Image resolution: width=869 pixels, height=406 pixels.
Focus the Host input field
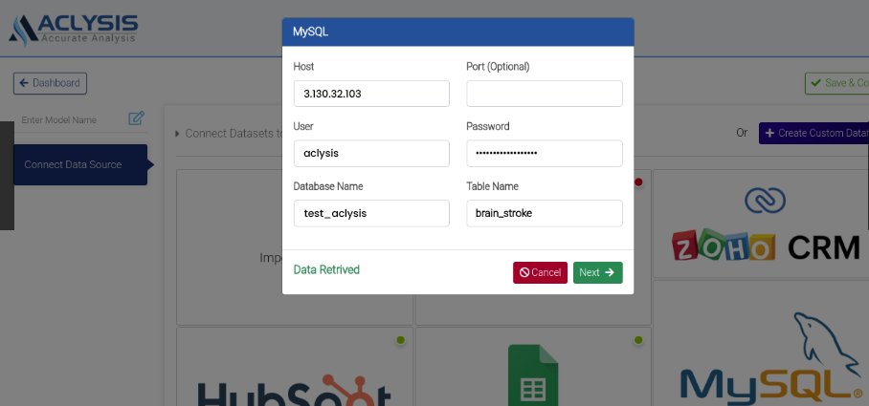point(371,94)
